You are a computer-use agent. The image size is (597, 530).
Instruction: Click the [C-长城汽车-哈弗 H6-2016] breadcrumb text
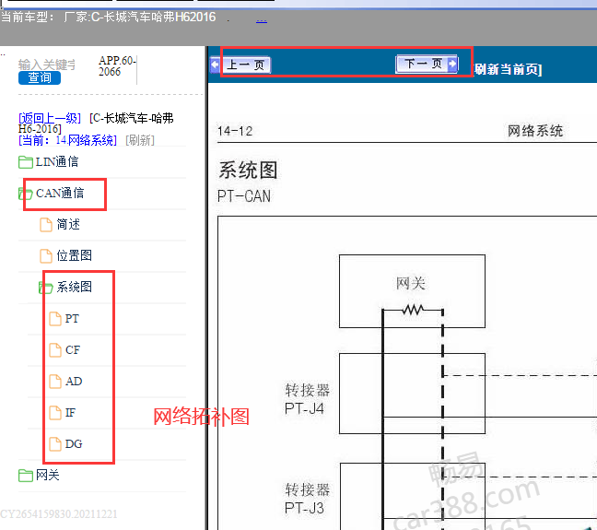(96, 124)
